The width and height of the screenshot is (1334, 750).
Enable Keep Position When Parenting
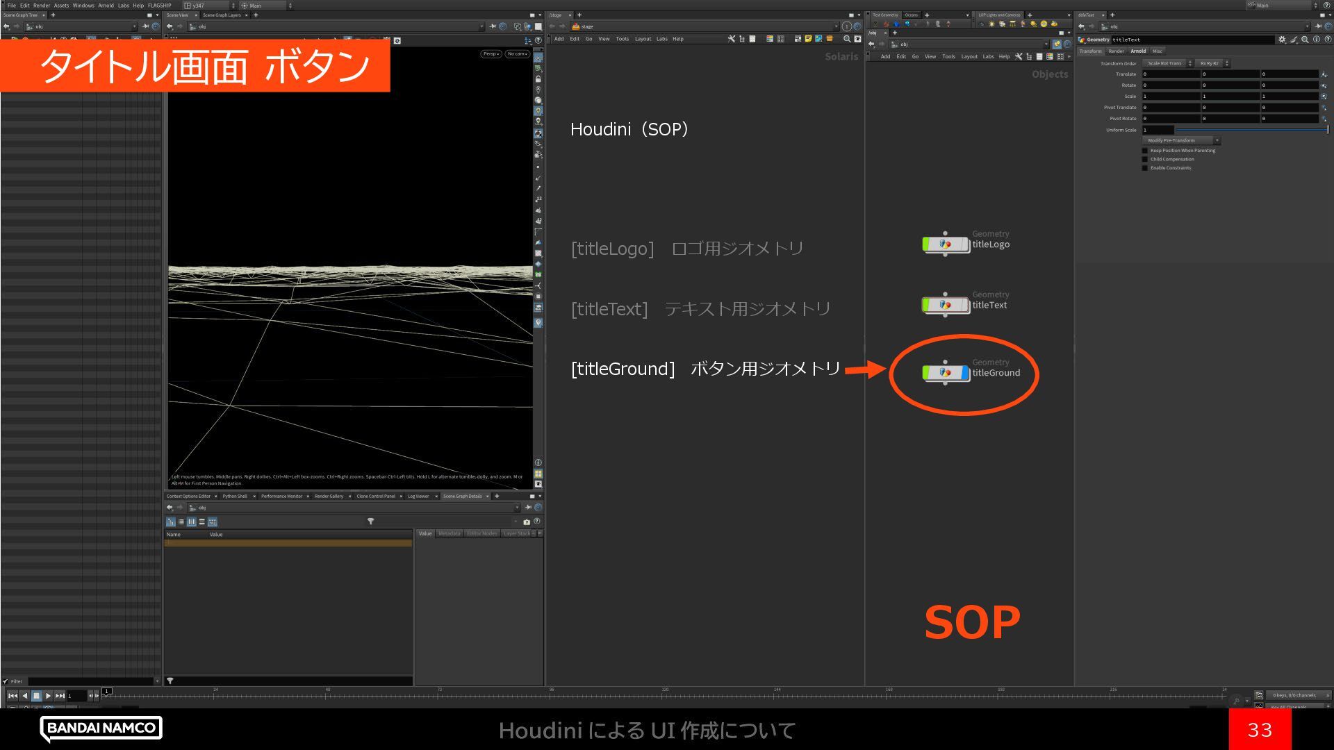pos(1145,151)
